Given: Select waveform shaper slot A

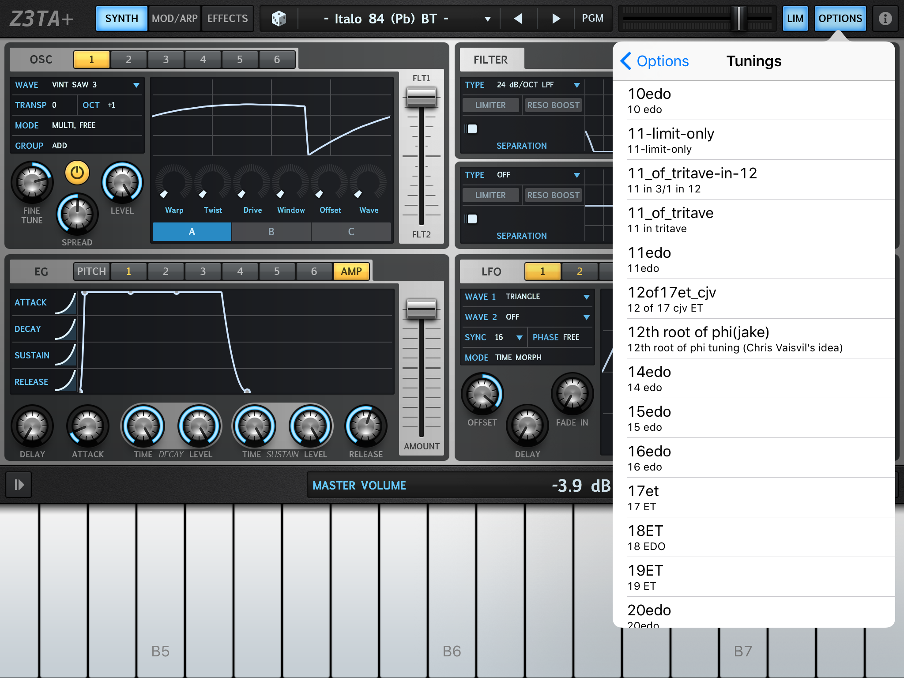Looking at the screenshot, I should pos(192,232).
